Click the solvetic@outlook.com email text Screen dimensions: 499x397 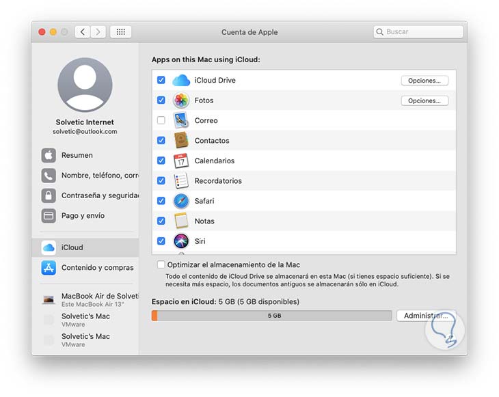click(x=85, y=131)
